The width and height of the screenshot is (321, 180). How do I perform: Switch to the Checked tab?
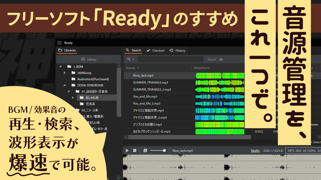pos(155,51)
